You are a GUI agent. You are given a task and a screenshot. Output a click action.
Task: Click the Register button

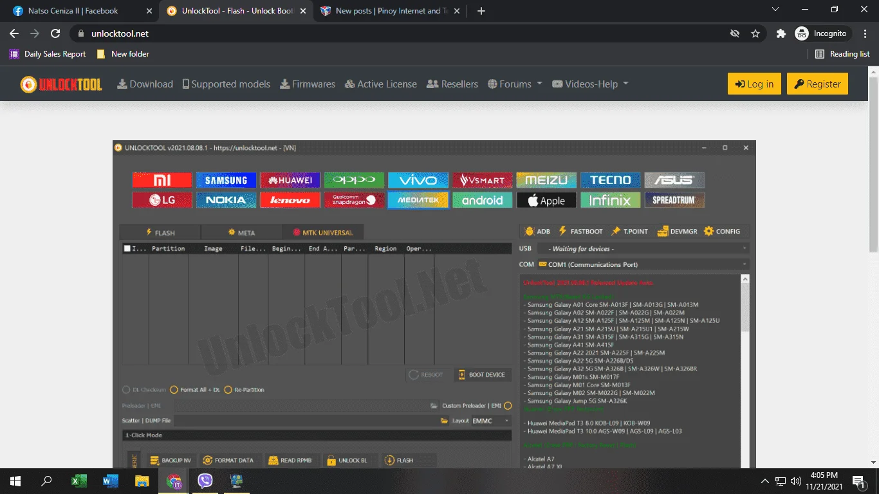[817, 84]
